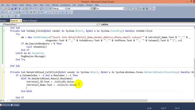
Task: Click the Paste clipboard icon
Action: 26,9
